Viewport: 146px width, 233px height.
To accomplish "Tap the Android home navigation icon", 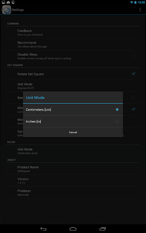I will tap(73, 229).
